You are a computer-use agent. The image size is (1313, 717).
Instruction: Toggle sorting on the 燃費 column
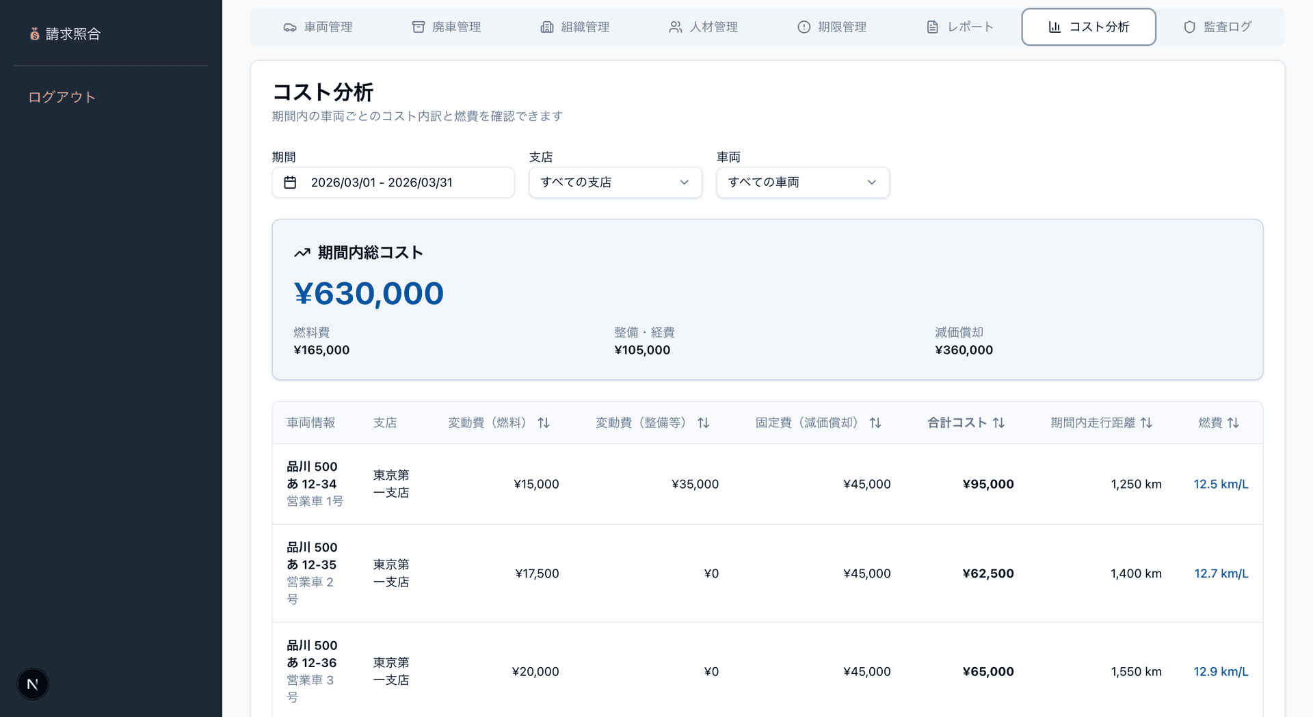tap(1234, 422)
